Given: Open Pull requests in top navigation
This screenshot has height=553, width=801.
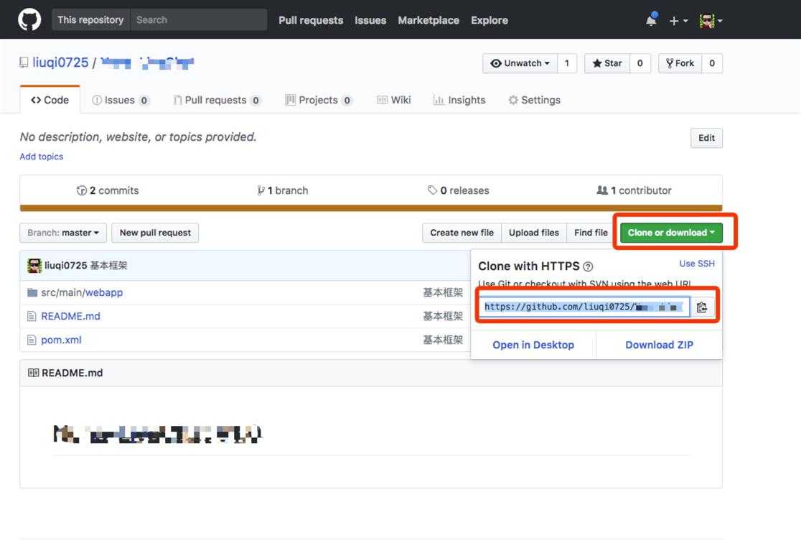Looking at the screenshot, I should click(x=311, y=20).
